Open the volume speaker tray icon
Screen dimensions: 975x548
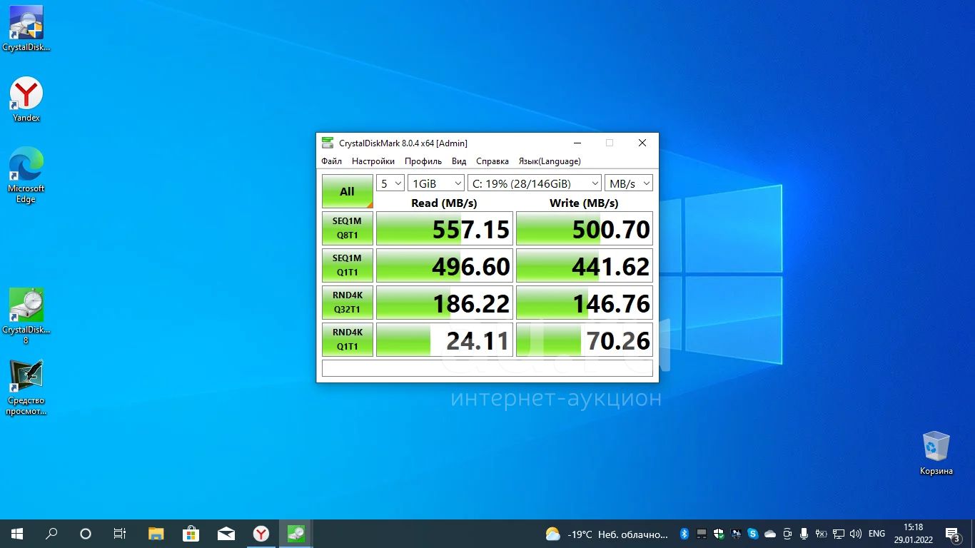pyautogui.click(x=856, y=534)
